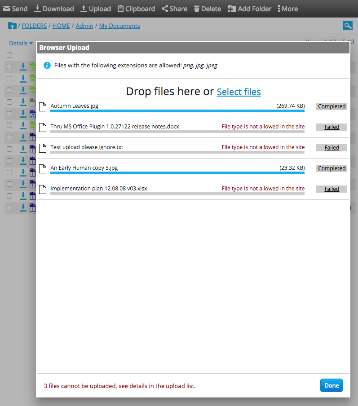Click the An Early Human copy 5.jpg progress bar
The height and width of the screenshot is (406, 358).
(x=177, y=173)
